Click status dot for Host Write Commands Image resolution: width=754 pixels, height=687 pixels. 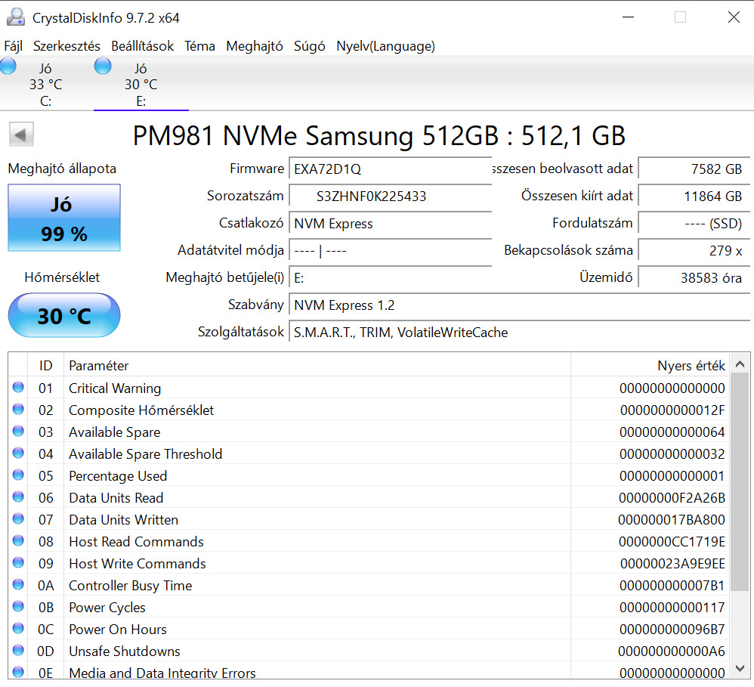tap(18, 562)
